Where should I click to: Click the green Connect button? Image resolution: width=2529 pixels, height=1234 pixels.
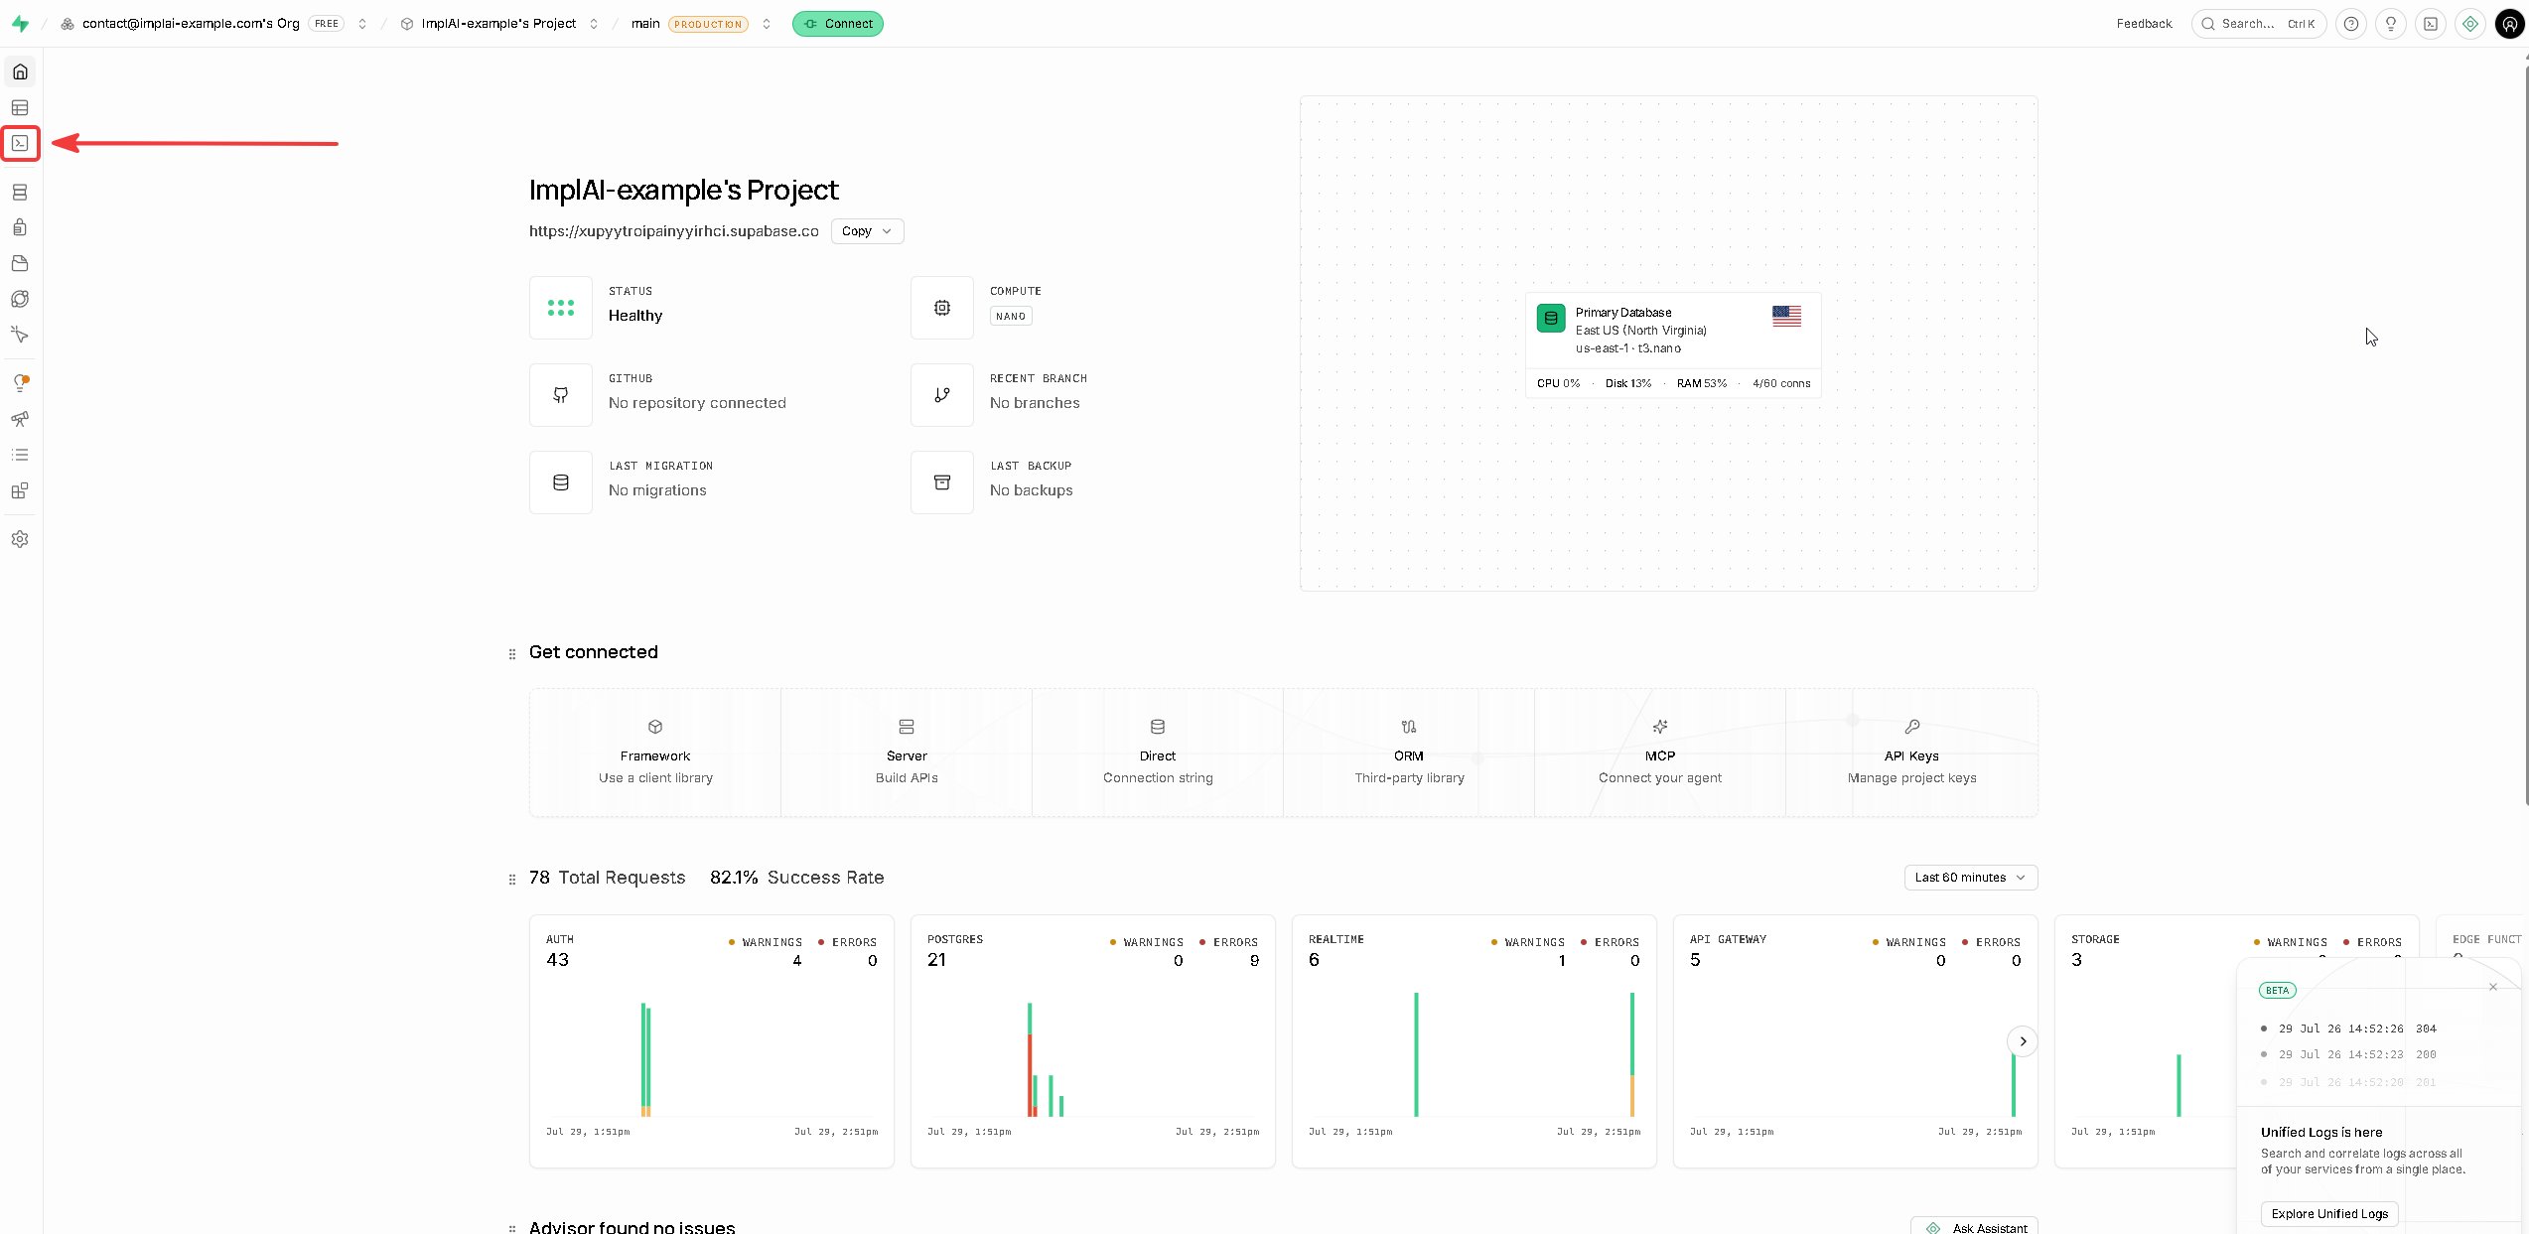838,24
